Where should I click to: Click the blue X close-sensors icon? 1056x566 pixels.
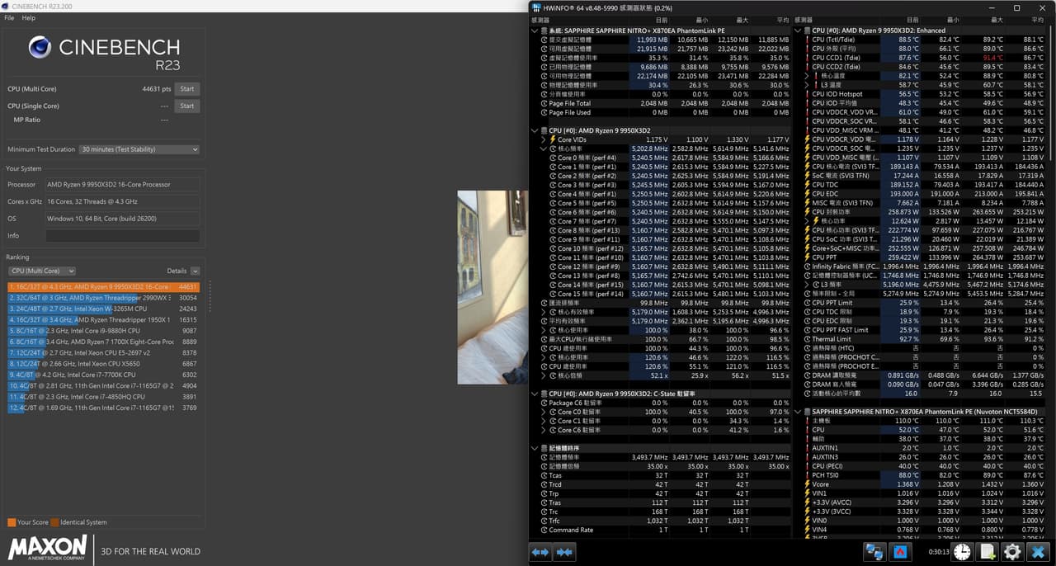pos(1038,552)
